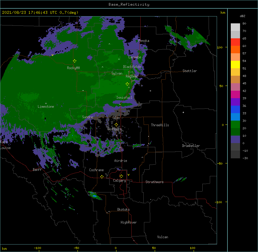The width and height of the screenshot is (258, 252).
Task: Click the white 80 dBZ legend color
Action: (x=235, y=27)
